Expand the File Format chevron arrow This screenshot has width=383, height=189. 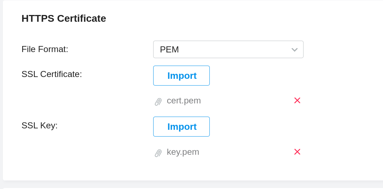click(295, 50)
